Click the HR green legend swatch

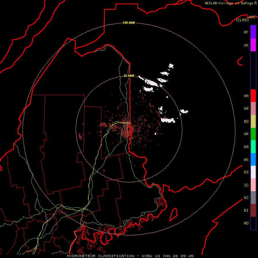pyautogui.click(x=253, y=134)
